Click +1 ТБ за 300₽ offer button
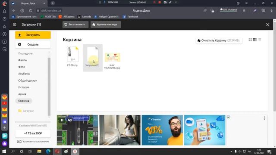The height and width of the screenshot is (155, 276). (33, 133)
